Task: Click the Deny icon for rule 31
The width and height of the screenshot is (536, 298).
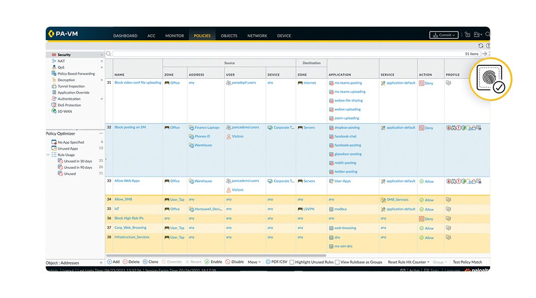Action: point(421,83)
